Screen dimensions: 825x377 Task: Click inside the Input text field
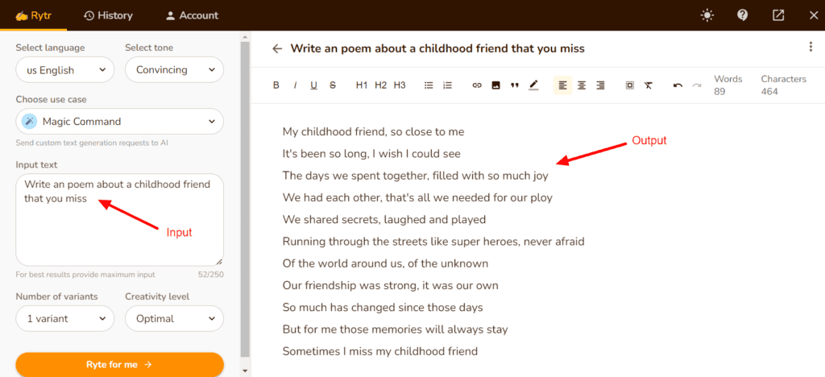click(x=119, y=230)
